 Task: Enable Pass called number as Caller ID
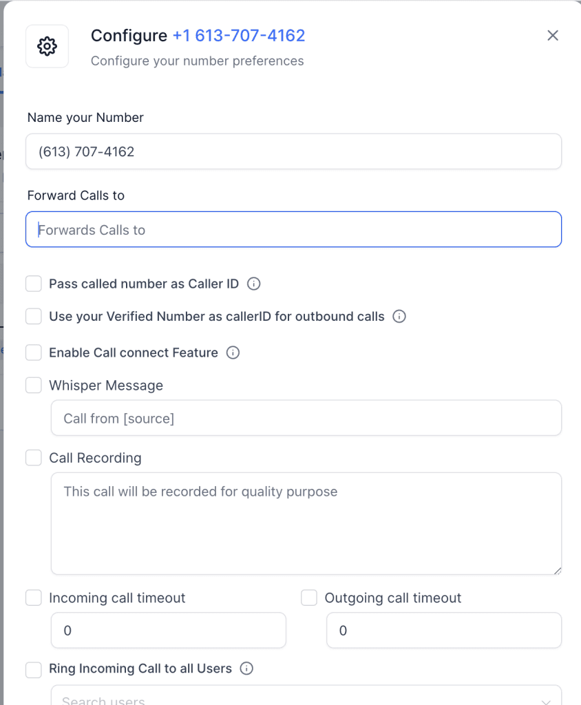click(x=34, y=284)
